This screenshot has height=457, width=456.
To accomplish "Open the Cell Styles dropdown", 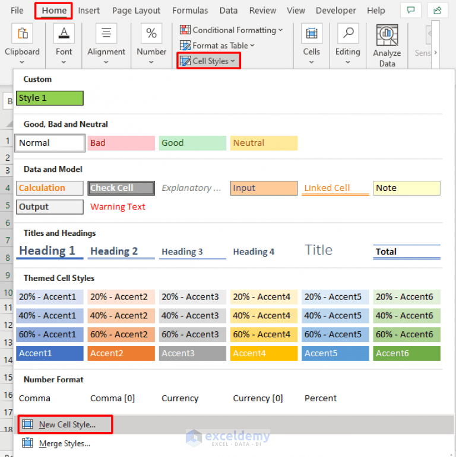I will (x=209, y=60).
